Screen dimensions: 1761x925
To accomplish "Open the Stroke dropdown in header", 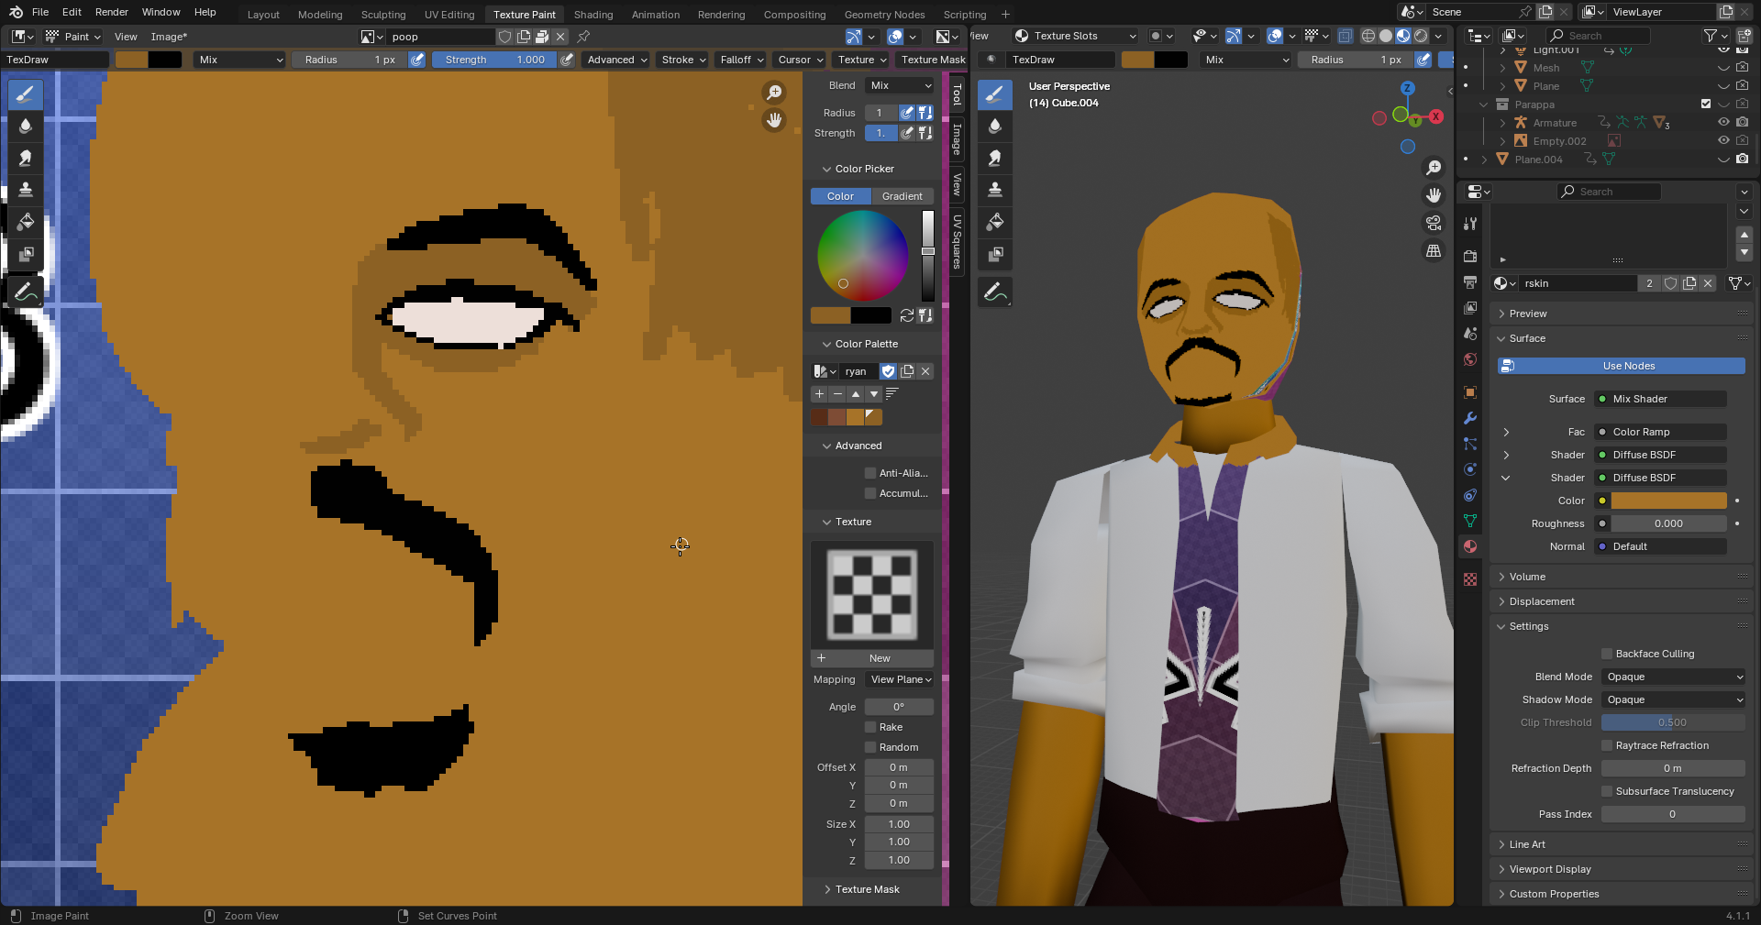I will point(683,60).
